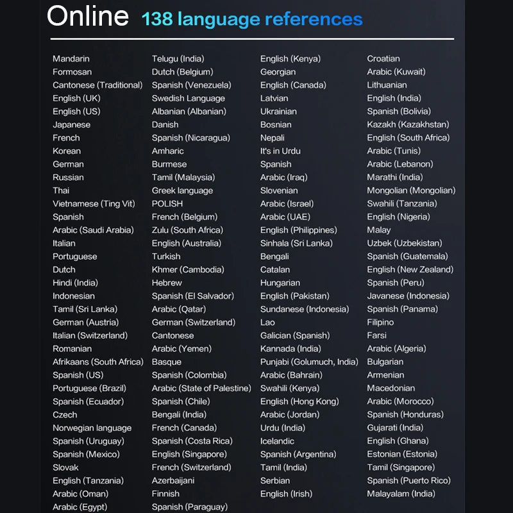Choose Mongolian (Mongolian) language
Viewport: 513px width, 513px height.
click(411, 190)
